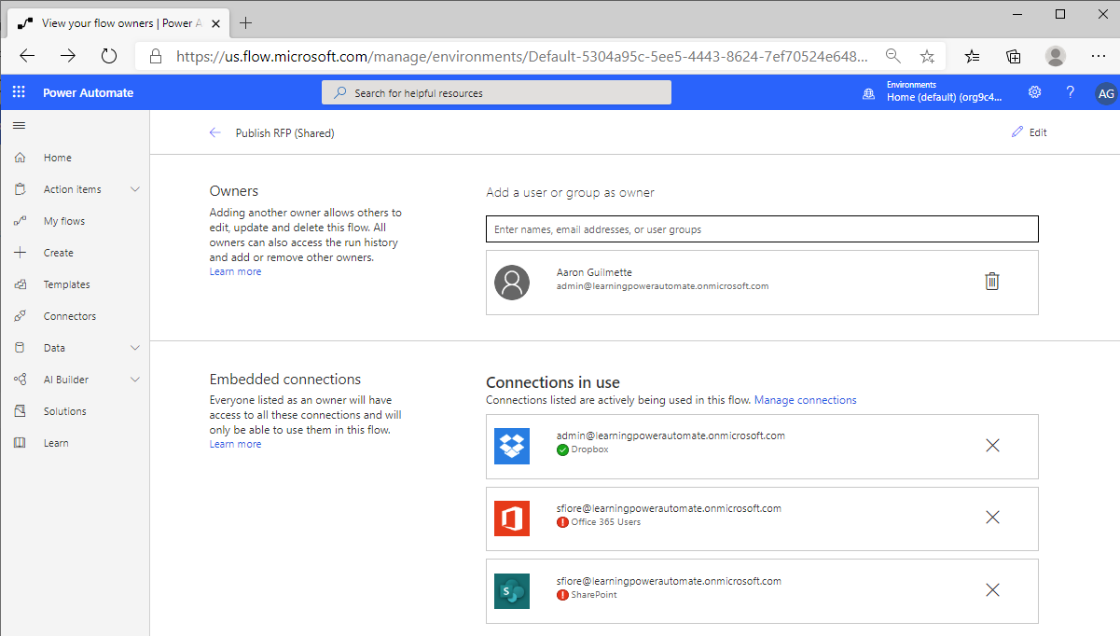Click the Connectors plug icon
The height and width of the screenshot is (636, 1120).
tap(21, 316)
